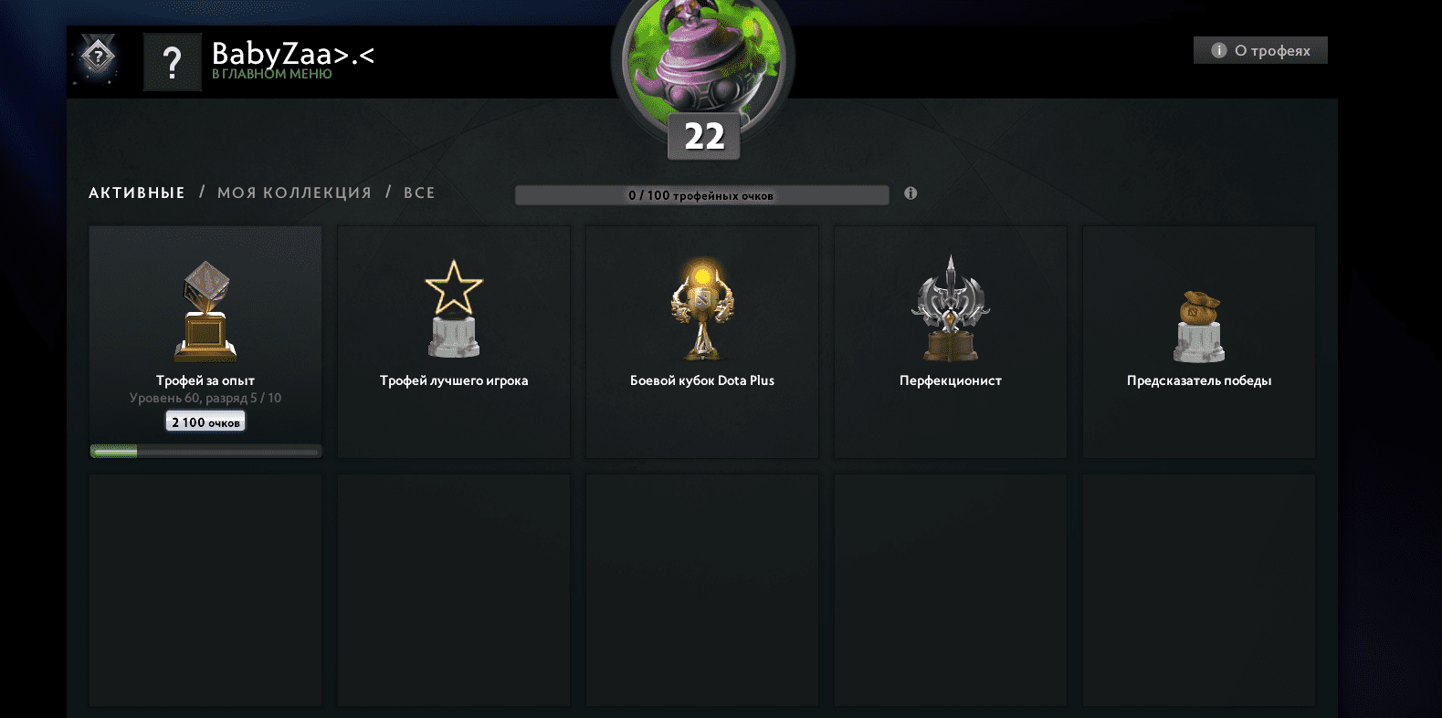Switch to the АКТИВНЫЕ tab
Screen dimensions: 1442x718
pos(137,193)
